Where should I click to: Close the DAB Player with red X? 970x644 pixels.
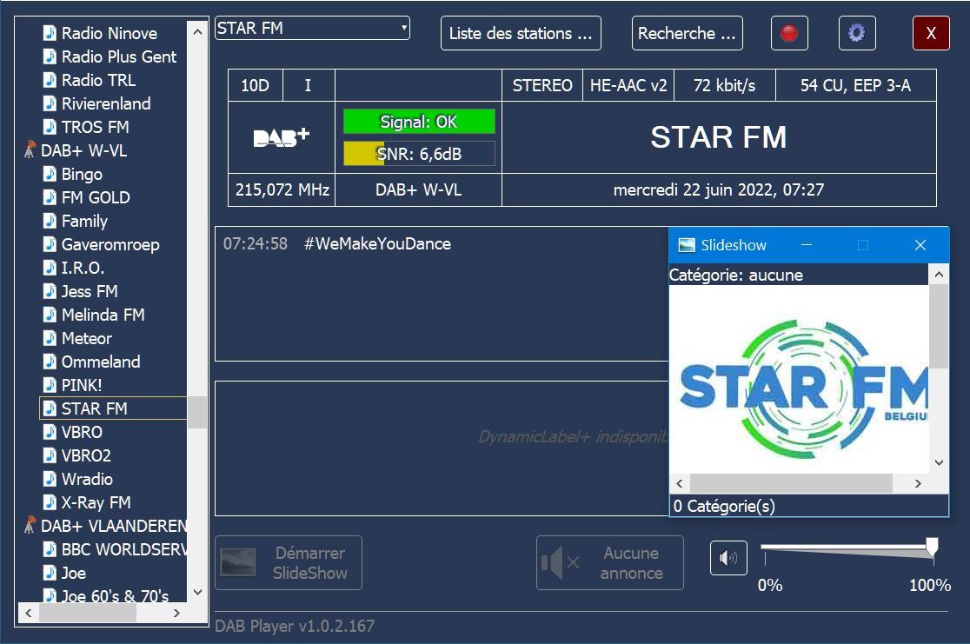tap(931, 33)
